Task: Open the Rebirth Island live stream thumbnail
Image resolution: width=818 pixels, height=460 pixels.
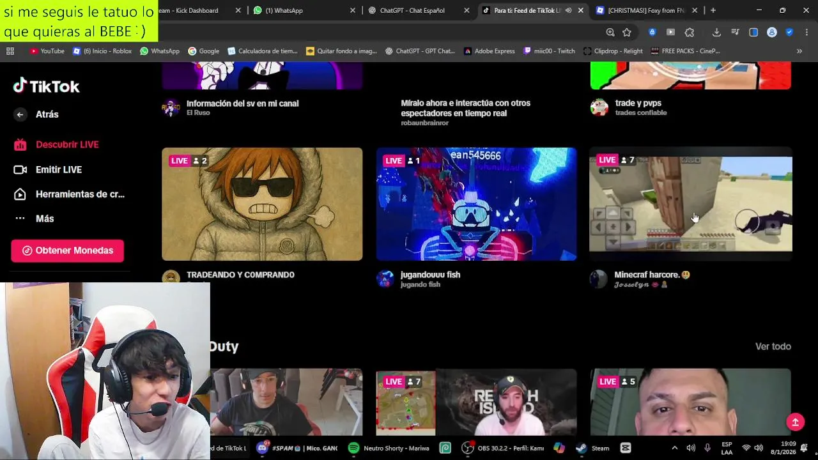Action: [476, 402]
